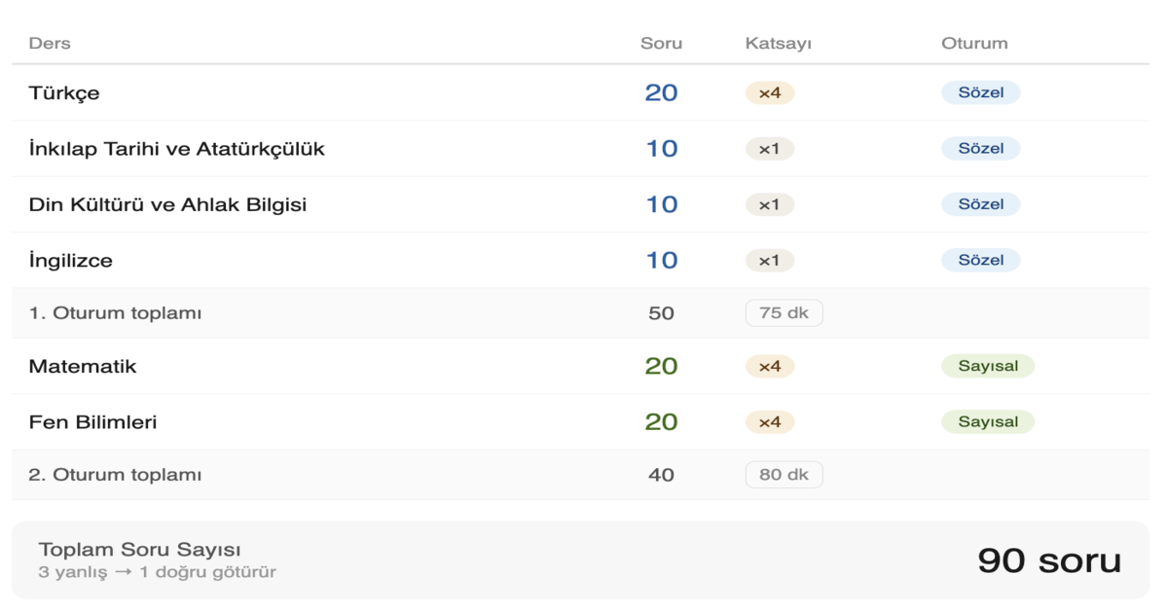Click the ×1 badge for İngilizce
The image size is (1168, 613).
coord(770,261)
